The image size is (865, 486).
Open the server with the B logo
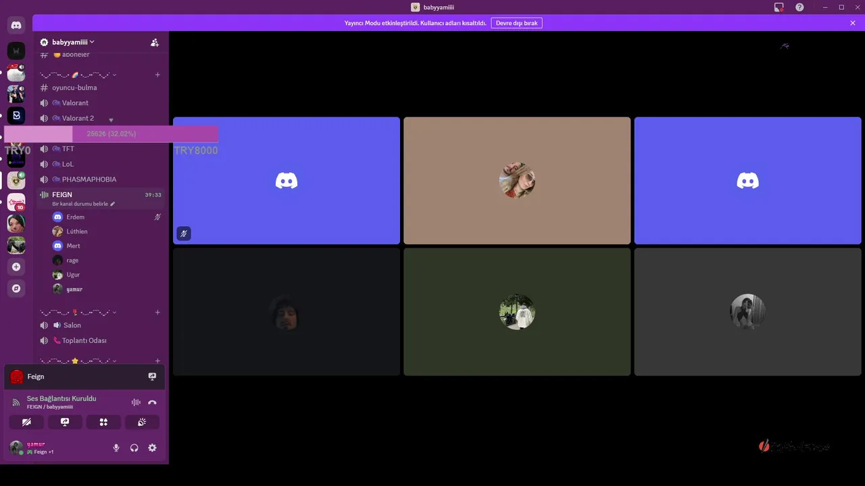[16, 115]
